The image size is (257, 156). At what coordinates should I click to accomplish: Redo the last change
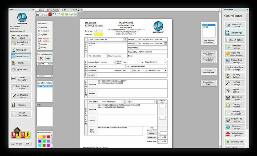click(x=58, y=14)
